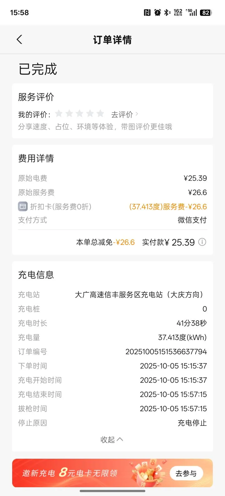Tap the 去参与 button
Screen dimensions: 225x496
[186, 473]
